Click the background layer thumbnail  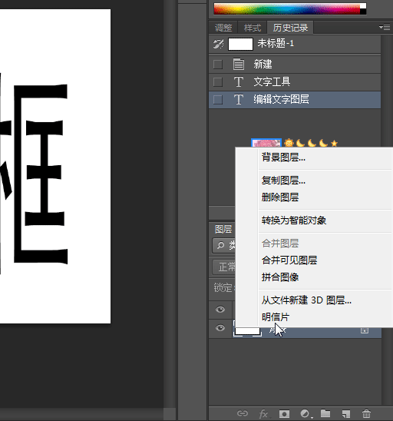pyautogui.click(x=247, y=331)
